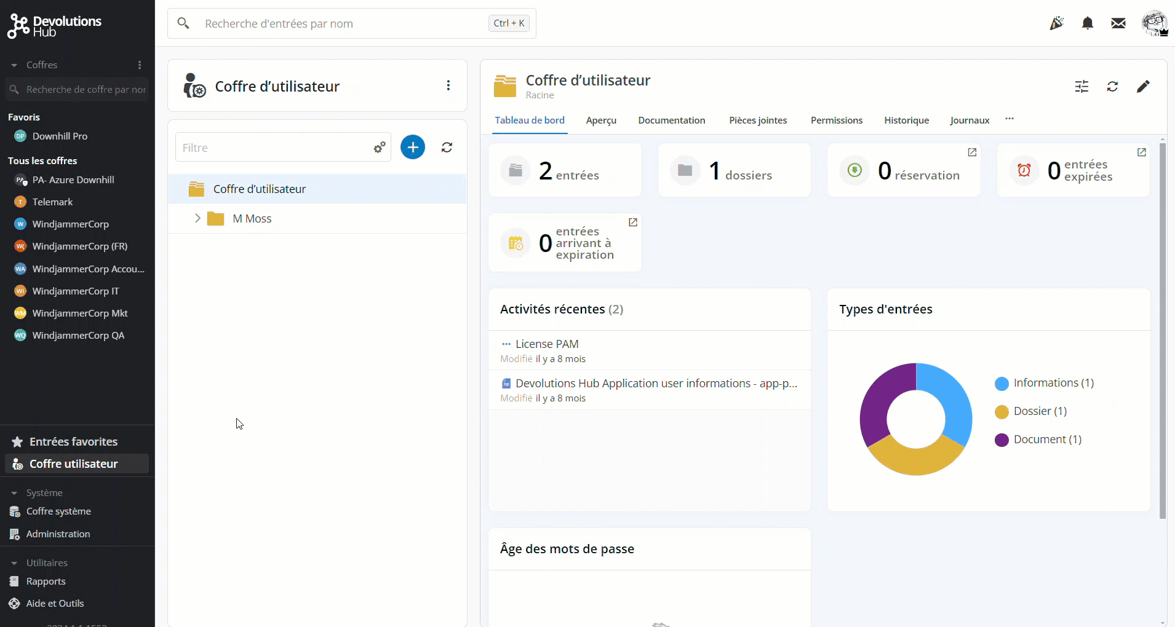
Task: Open filter settings gears icon
Action: (x=380, y=148)
